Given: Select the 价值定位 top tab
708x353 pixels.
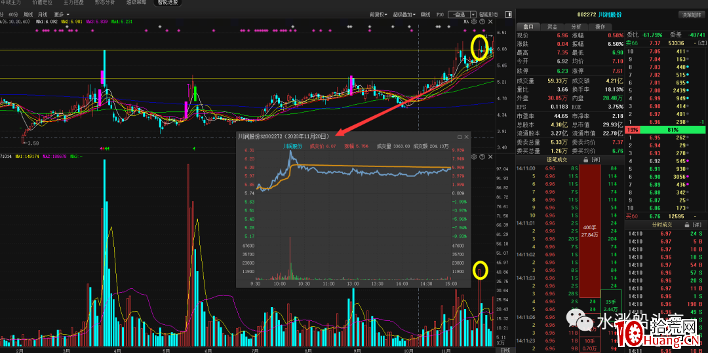Looking at the screenshot, I should tap(42, 3).
